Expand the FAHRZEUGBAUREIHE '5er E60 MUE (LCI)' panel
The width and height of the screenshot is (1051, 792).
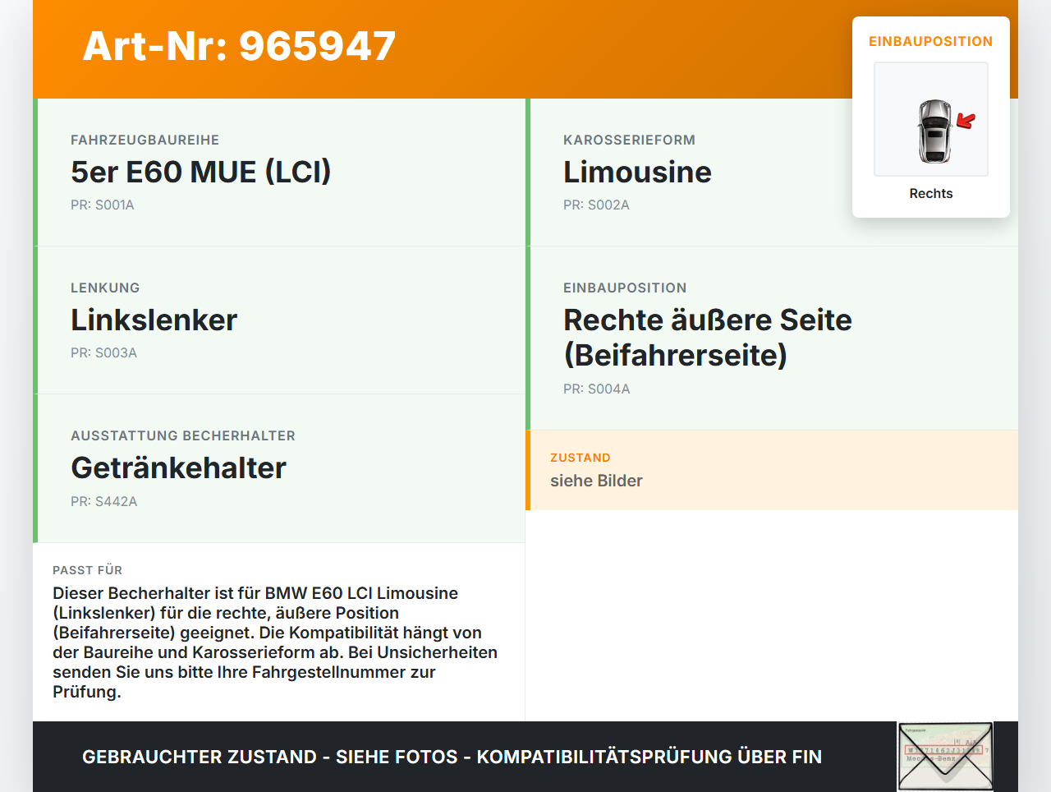click(x=279, y=172)
